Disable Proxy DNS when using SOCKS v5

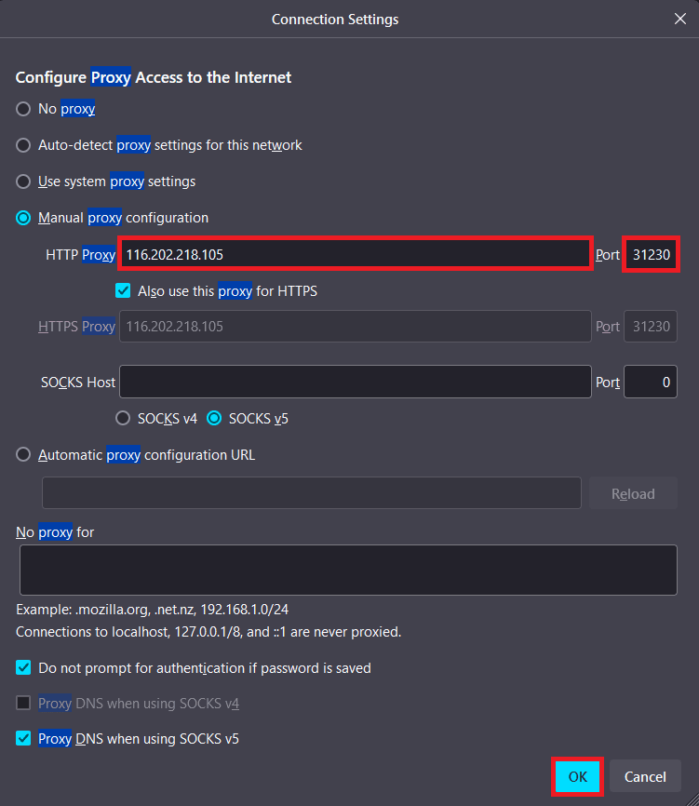(x=22, y=738)
